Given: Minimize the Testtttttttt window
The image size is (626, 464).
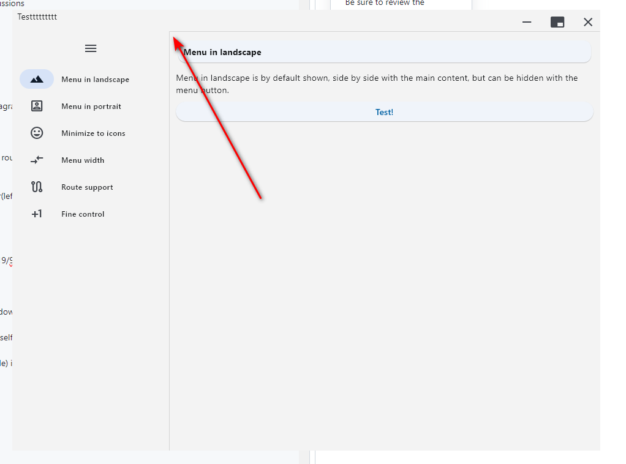Looking at the screenshot, I should (x=526, y=21).
